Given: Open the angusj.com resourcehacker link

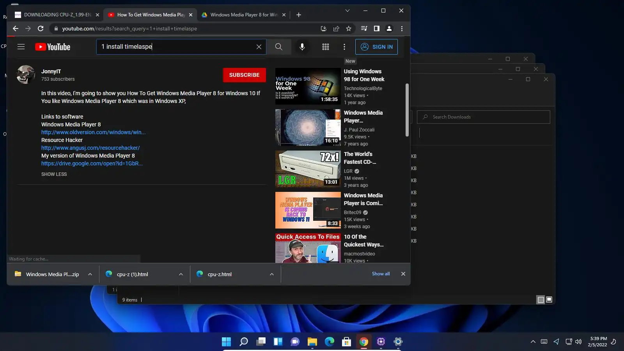Looking at the screenshot, I should pos(90,148).
